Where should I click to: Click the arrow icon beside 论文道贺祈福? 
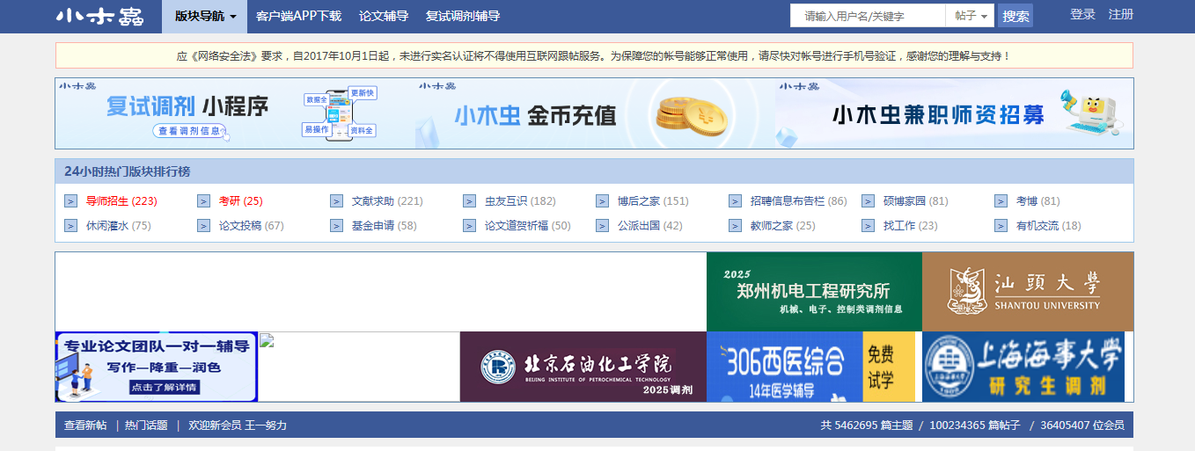point(469,226)
